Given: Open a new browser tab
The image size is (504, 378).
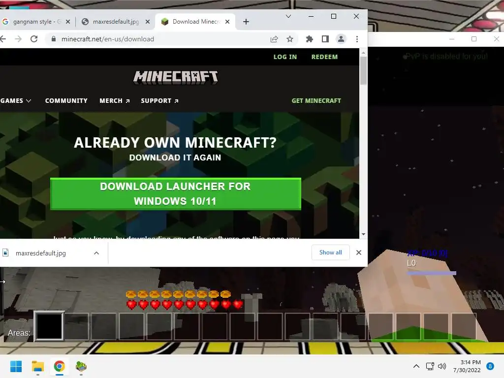Looking at the screenshot, I should [246, 22].
